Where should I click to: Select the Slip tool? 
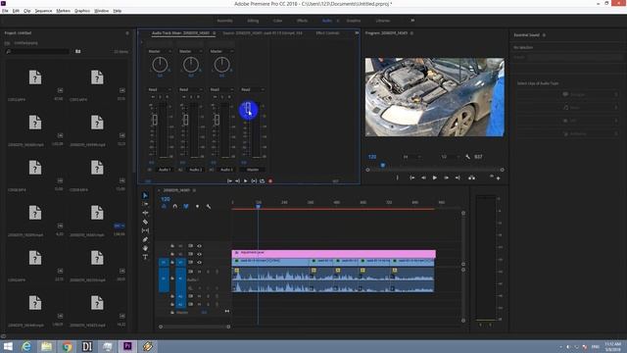click(x=145, y=230)
